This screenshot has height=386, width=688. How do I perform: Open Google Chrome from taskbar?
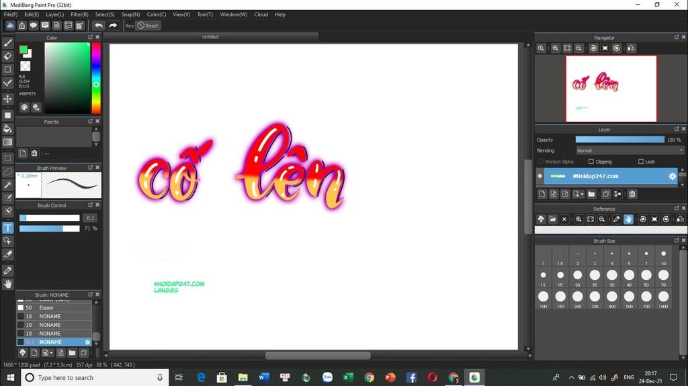(369, 377)
